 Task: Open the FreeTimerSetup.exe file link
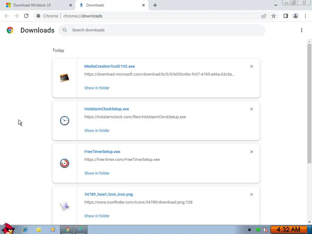click(x=102, y=152)
